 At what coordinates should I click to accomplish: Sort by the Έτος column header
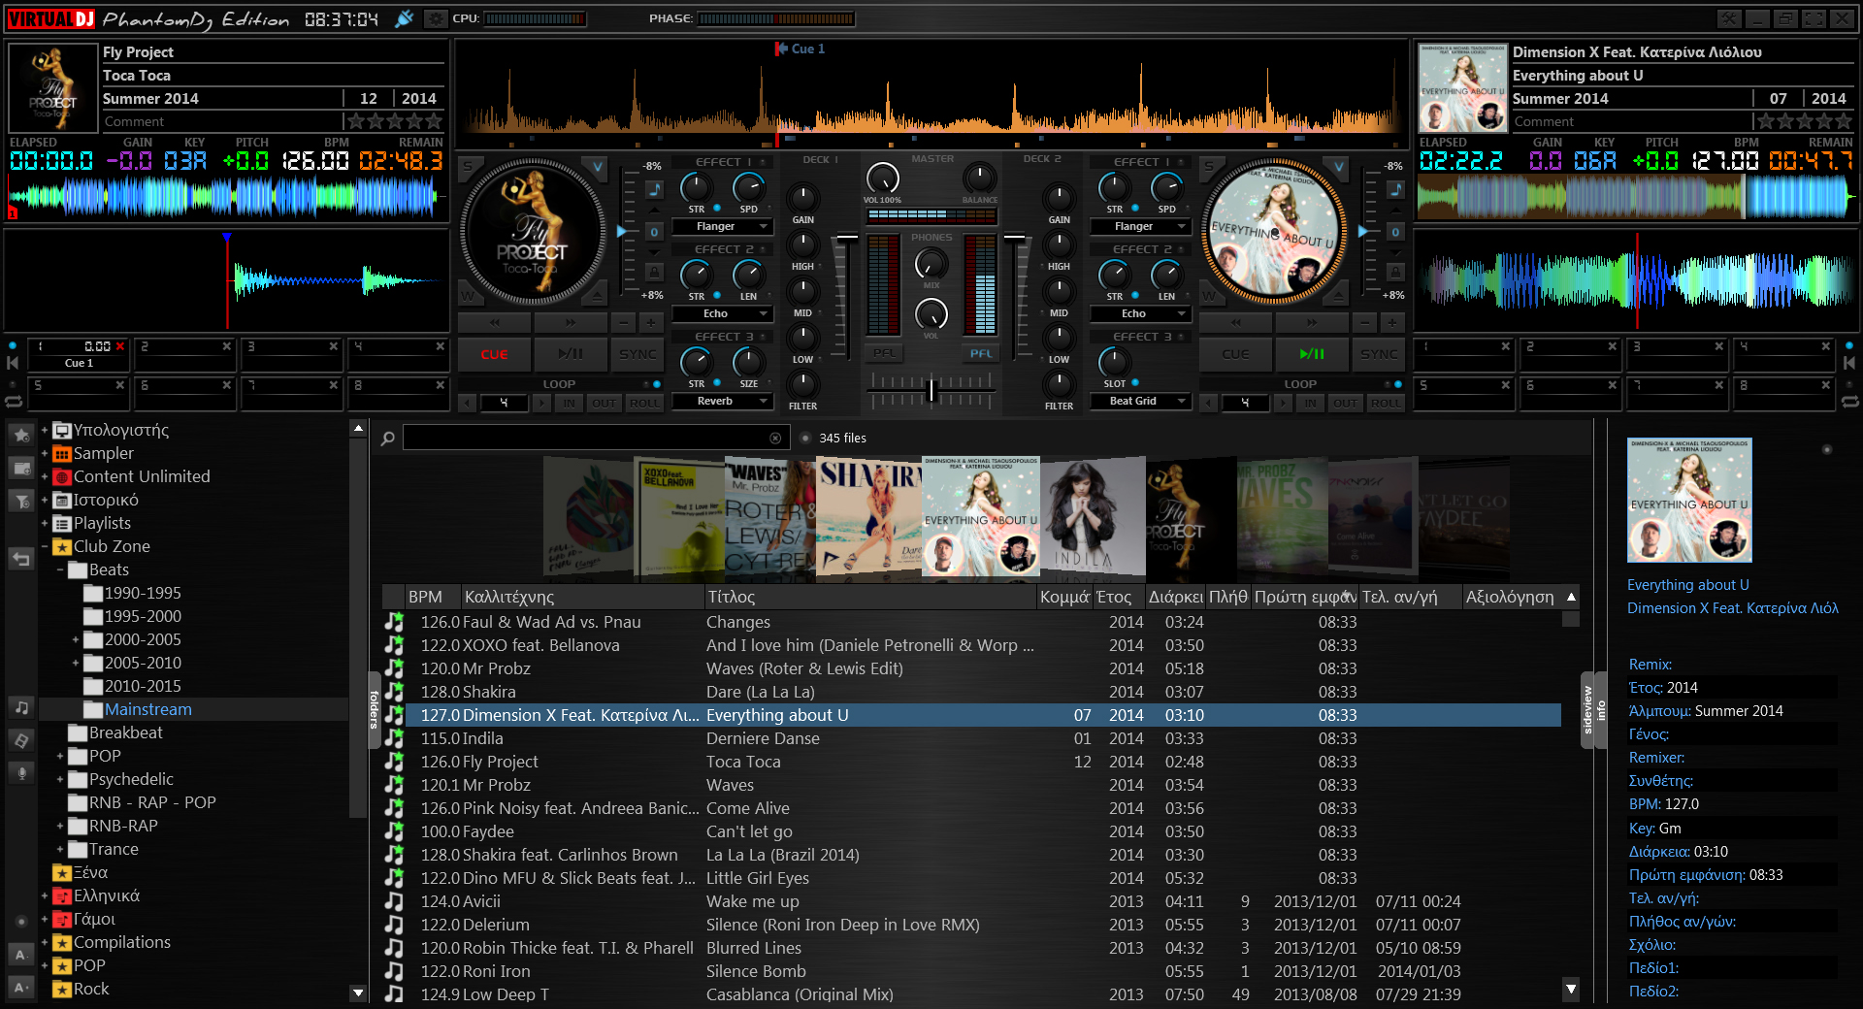tap(1119, 597)
